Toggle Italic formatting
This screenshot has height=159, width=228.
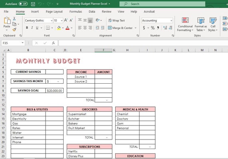pyautogui.click(x=32, y=27)
